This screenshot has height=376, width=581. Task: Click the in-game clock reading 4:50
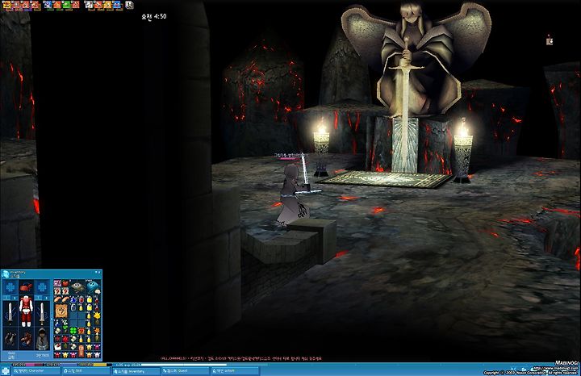[154, 16]
